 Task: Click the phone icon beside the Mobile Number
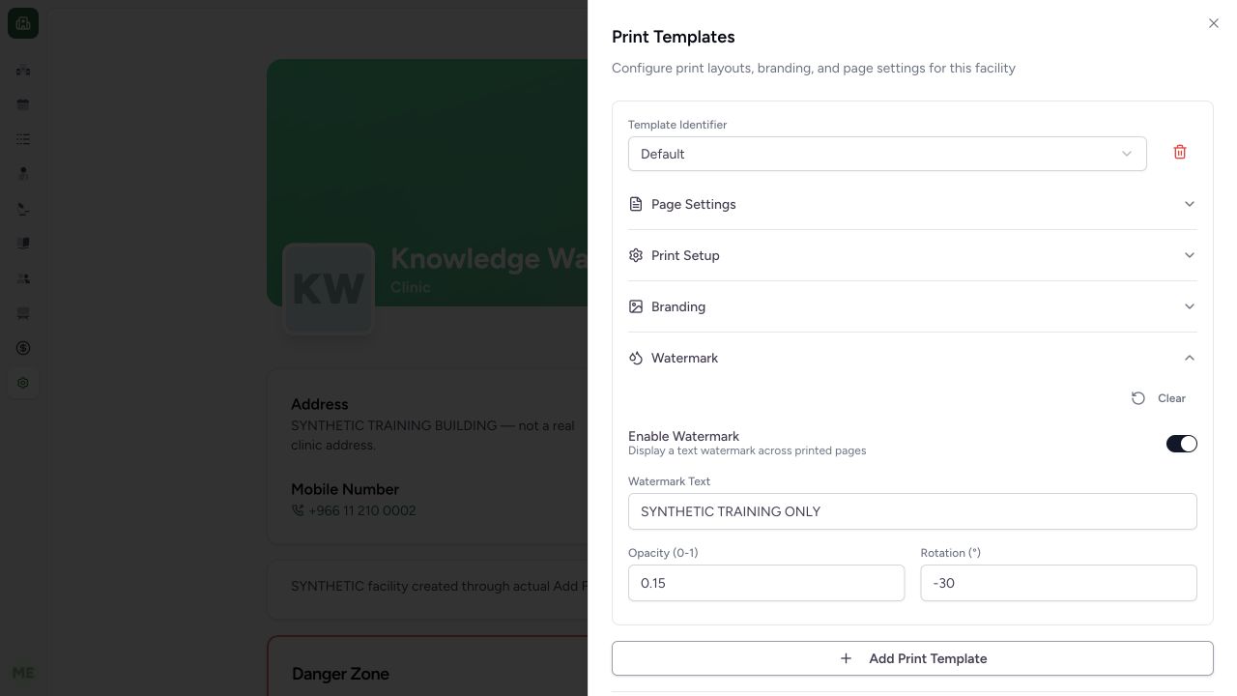click(x=298, y=510)
